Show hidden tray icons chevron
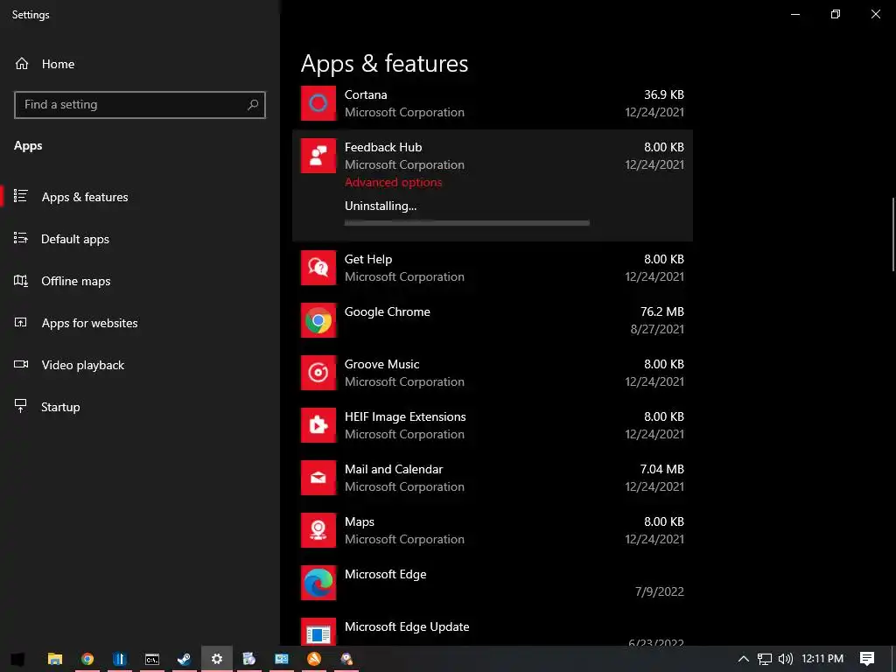 tap(744, 659)
